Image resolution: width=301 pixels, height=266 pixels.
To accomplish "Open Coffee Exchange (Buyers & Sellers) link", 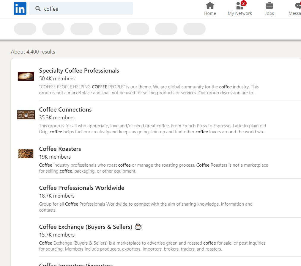I will point(86,227).
